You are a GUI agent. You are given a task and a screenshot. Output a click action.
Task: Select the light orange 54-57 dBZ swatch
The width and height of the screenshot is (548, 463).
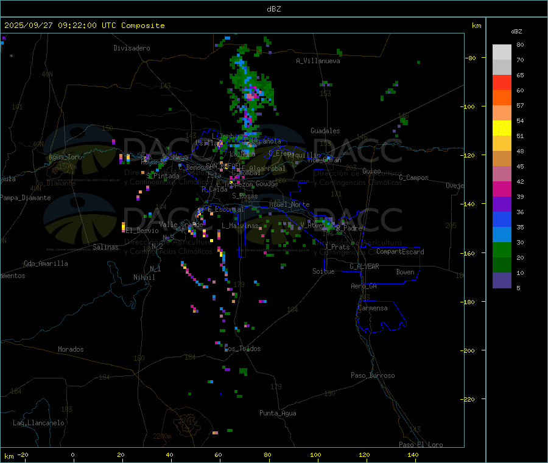click(502, 113)
